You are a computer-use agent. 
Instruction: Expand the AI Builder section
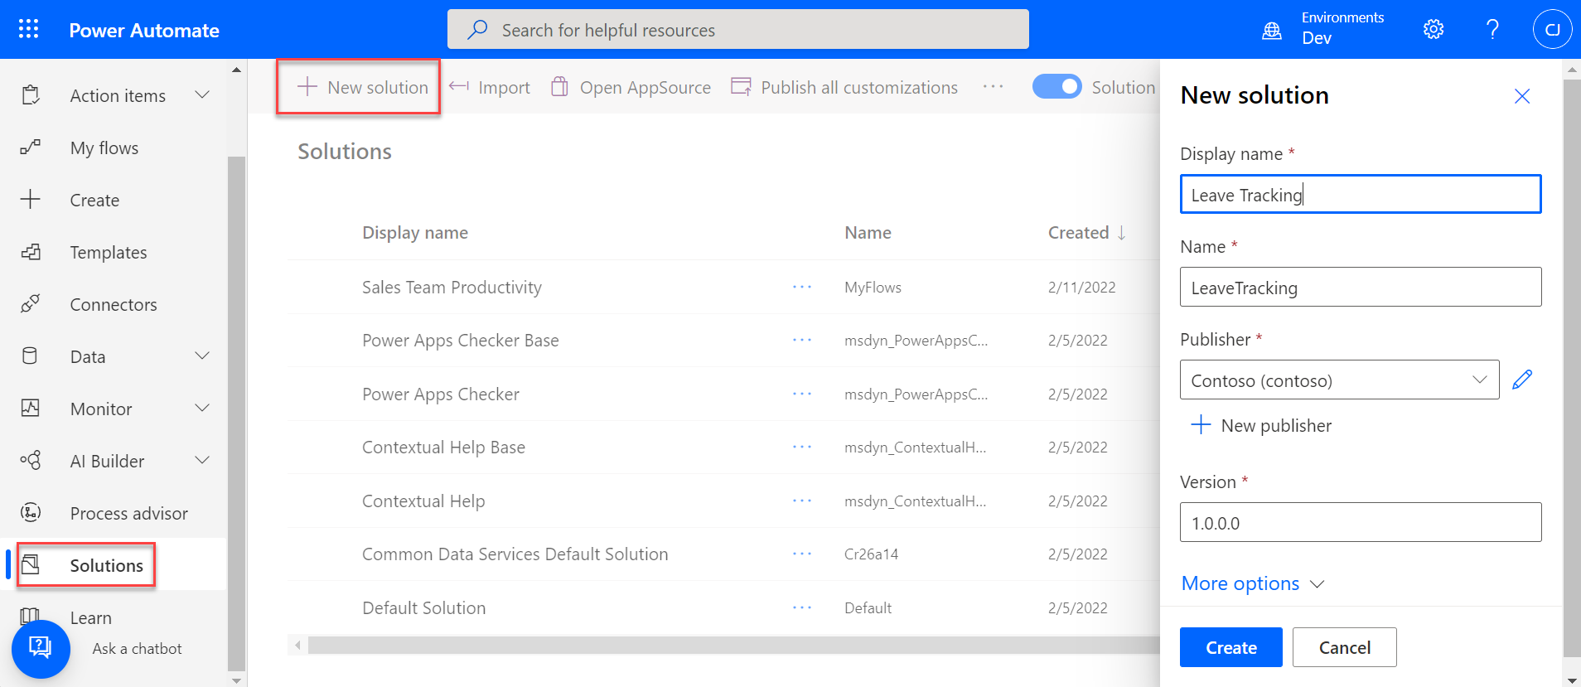click(x=201, y=461)
